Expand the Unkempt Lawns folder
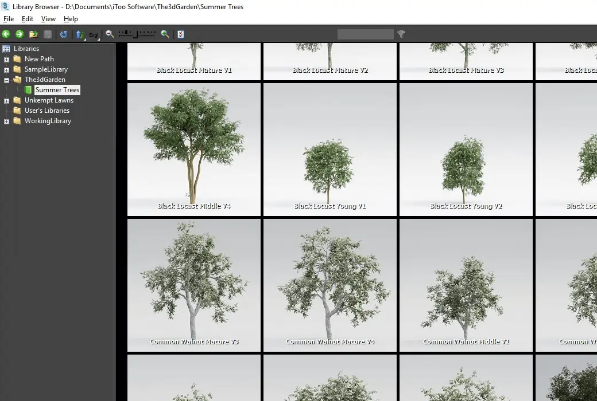 (x=6, y=101)
